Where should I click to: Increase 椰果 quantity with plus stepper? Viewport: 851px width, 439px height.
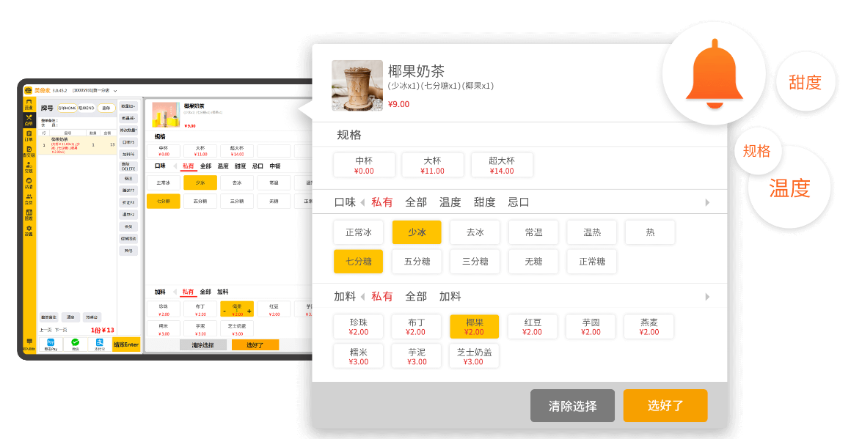tap(249, 311)
